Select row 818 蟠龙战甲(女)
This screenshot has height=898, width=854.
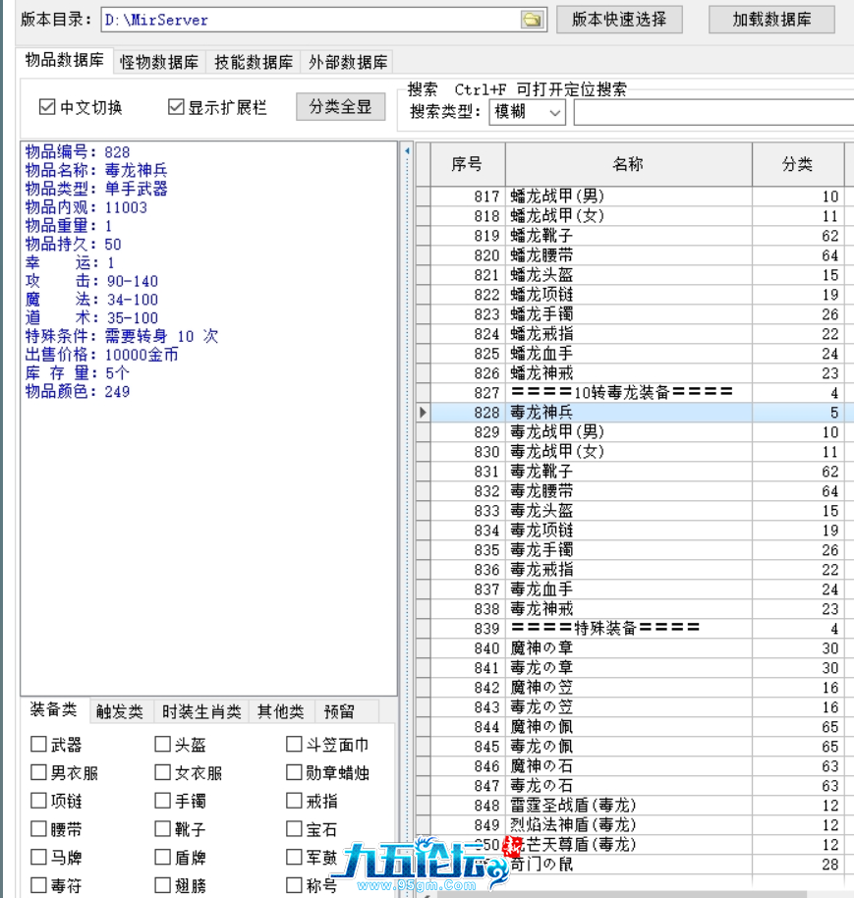[636, 216]
